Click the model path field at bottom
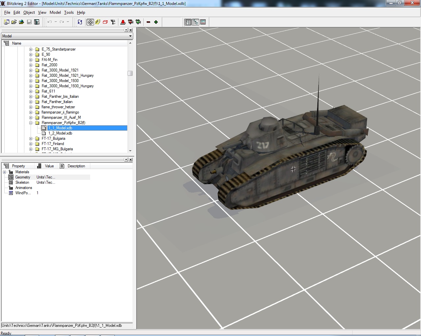 [x=67, y=325]
